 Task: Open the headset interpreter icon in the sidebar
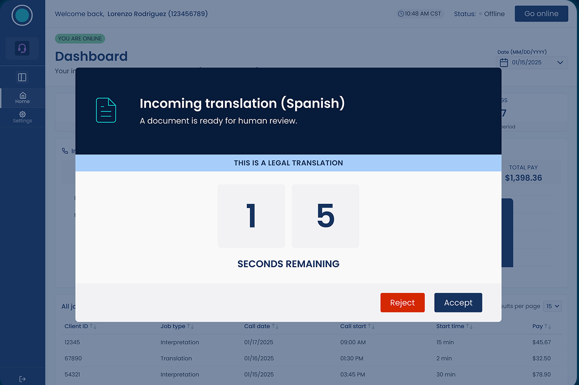22,48
